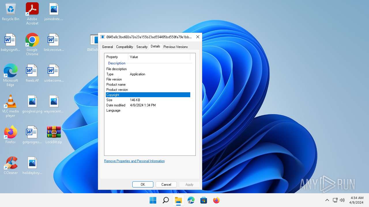The width and height of the screenshot is (369, 207).
Task: Select the linksreceive Word document icon
Action: click(54, 43)
